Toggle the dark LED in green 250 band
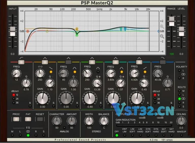 (x=98, y=72)
